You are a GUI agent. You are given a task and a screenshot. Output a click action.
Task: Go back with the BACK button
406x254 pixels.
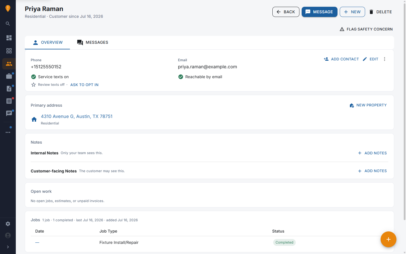coord(286,12)
